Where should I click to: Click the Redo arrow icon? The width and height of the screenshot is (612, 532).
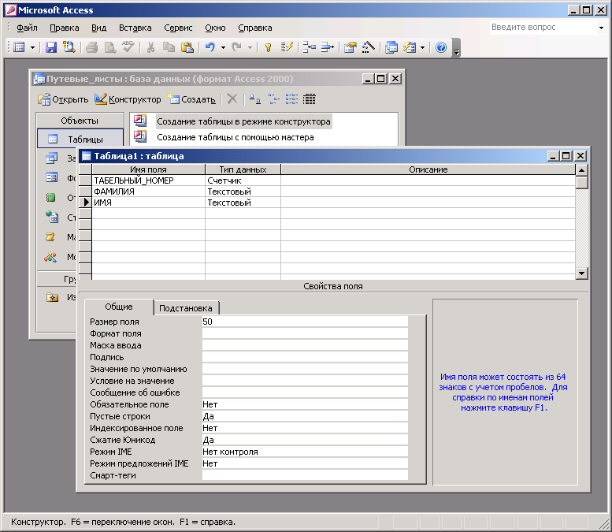tap(236, 47)
